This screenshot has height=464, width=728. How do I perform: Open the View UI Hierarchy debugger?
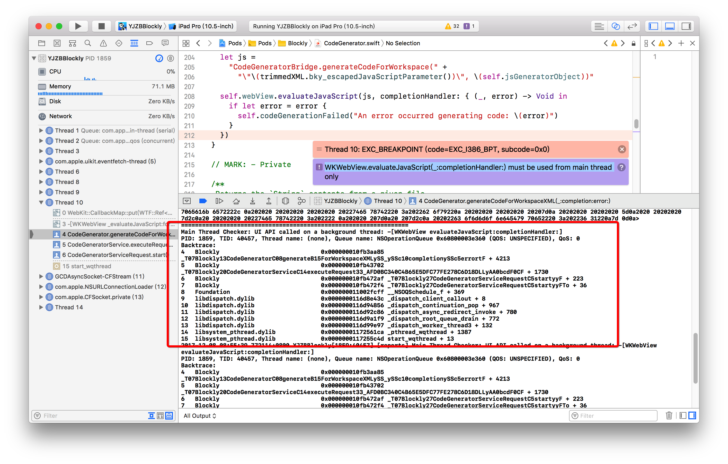pyautogui.click(x=285, y=201)
